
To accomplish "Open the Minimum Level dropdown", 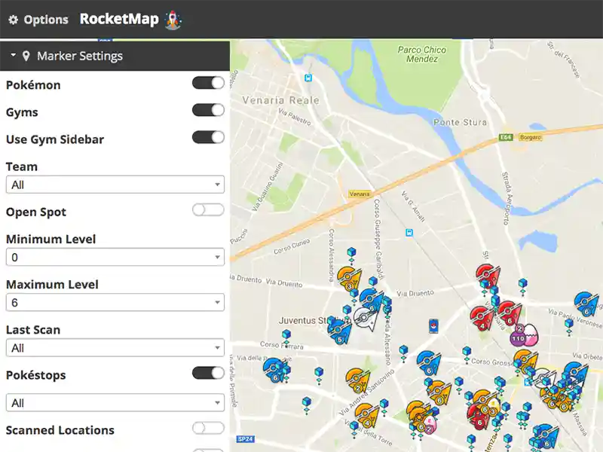I will pyautogui.click(x=115, y=257).
